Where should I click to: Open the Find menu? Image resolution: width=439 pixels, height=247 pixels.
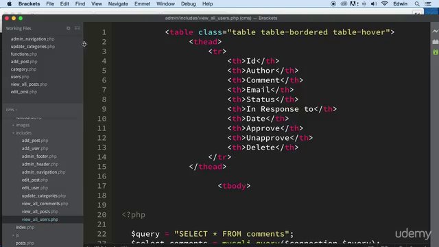click(80, 3)
